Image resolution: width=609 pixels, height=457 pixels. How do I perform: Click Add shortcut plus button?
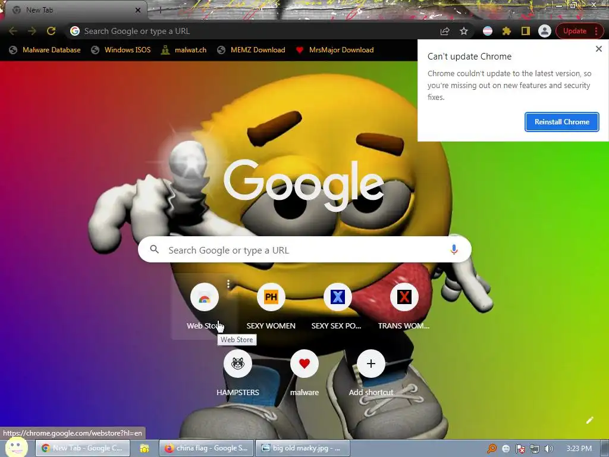pos(371,364)
